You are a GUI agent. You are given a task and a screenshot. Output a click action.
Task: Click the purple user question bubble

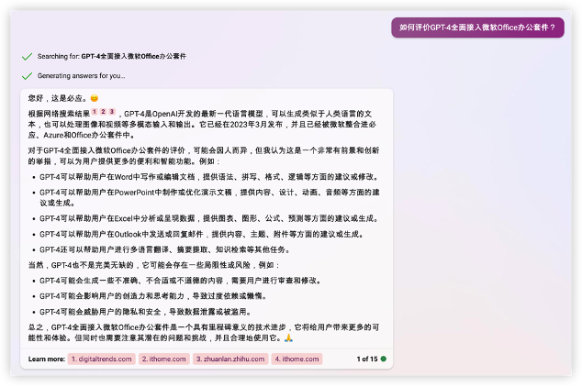477,28
